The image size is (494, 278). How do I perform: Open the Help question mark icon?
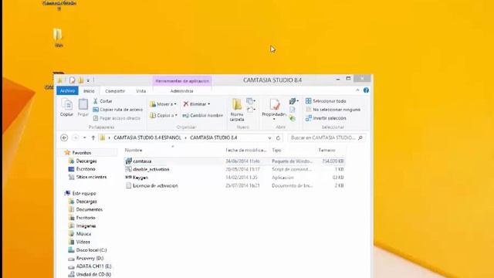(x=366, y=90)
